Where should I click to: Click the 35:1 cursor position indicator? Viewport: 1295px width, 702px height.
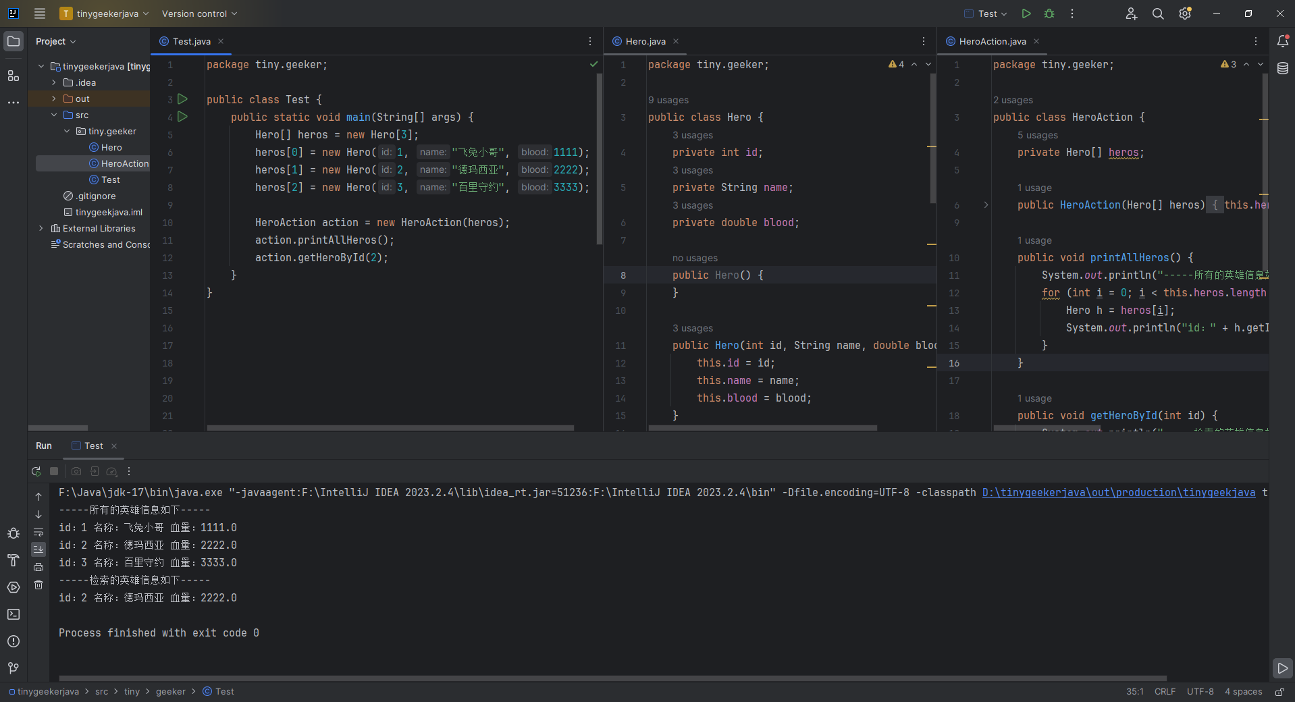coord(1134,692)
